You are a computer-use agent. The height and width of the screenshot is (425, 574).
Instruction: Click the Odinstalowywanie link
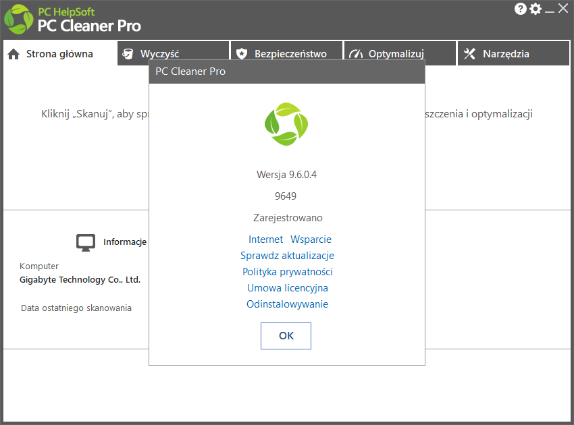tap(287, 304)
